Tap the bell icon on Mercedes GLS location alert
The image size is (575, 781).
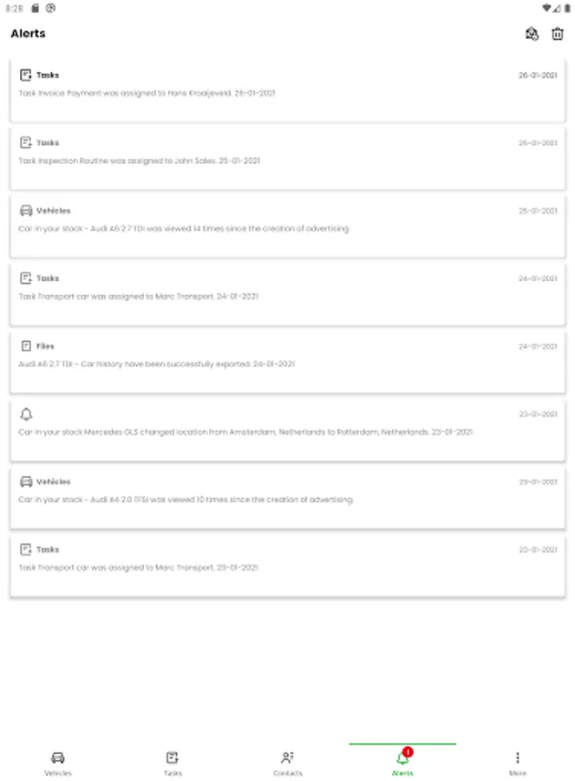click(26, 414)
